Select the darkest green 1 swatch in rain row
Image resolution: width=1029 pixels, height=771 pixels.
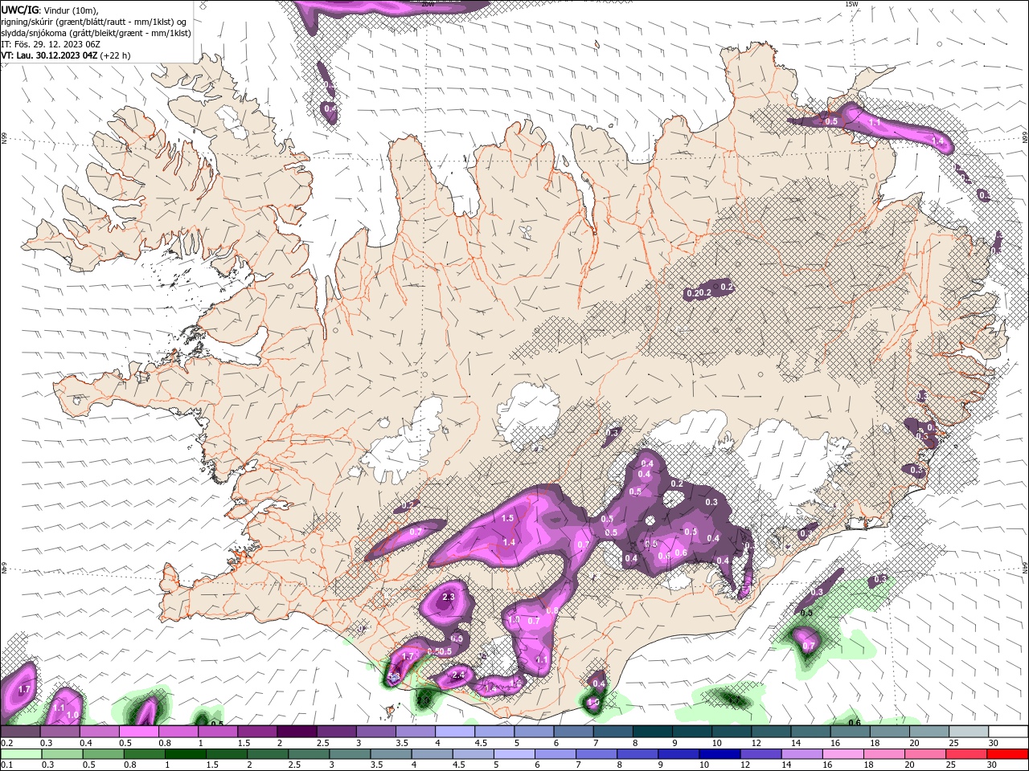[x=186, y=754]
